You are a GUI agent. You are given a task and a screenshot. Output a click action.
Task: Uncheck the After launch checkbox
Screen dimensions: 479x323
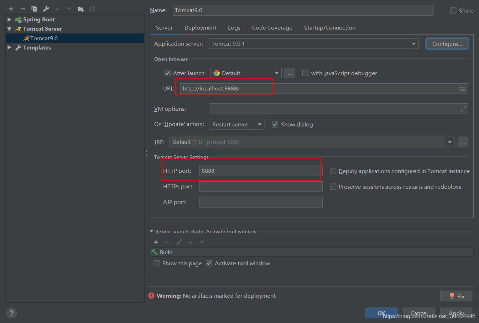(167, 73)
